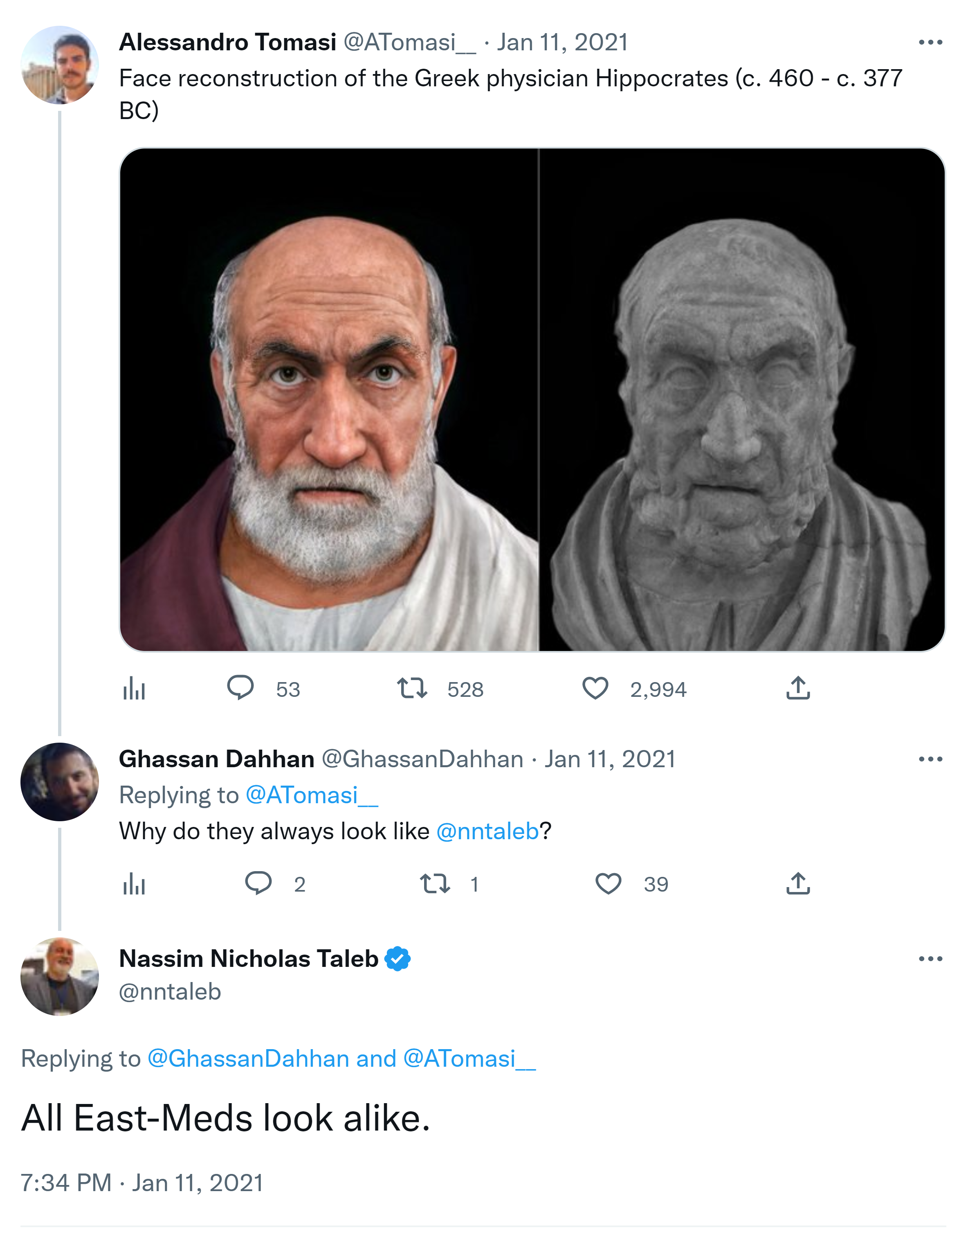Image resolution: width=959 pixels, height=1248 pixels.
Task: Retweet Ghassan Dahhan's reply
Action: tap(435, 883)
